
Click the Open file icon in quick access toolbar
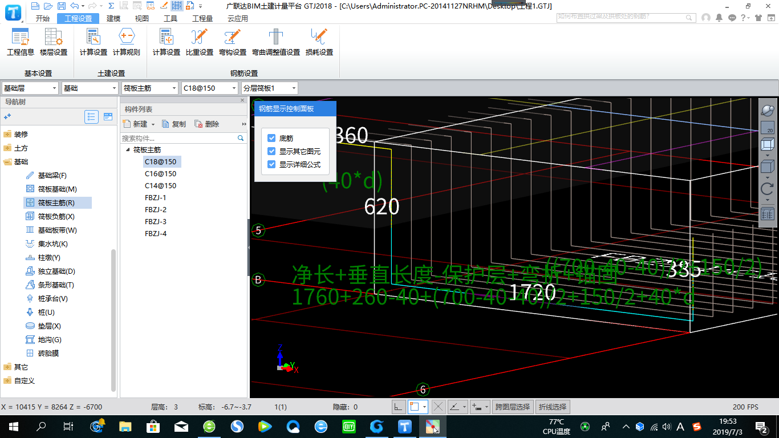point(48,6)
